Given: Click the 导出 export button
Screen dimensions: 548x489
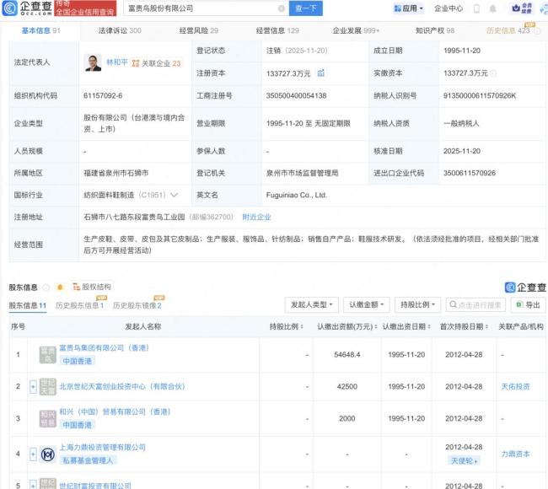Looking at the screenshot, I should point(528,305).
